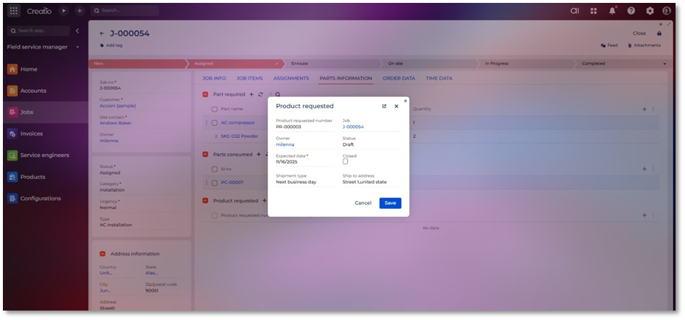Viewport: 685px width, 320px height.
Task: Open Product requested record in full page
Action: click(x=384, y=106)
